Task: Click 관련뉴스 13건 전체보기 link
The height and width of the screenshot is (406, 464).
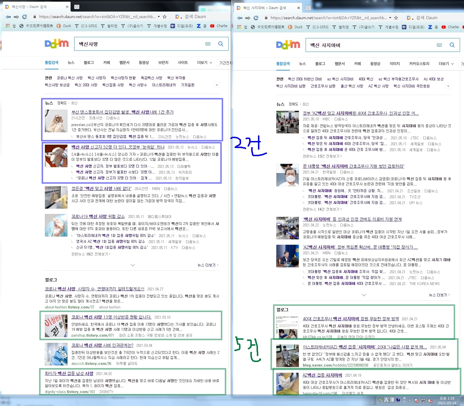Action: 322,156
